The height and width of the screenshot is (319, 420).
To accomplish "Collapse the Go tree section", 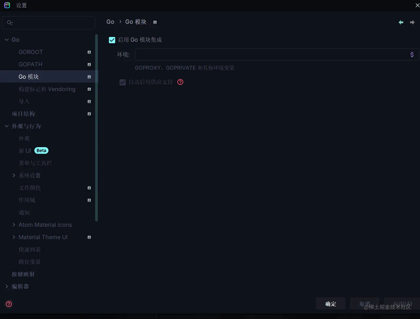I will pos(7,40).
